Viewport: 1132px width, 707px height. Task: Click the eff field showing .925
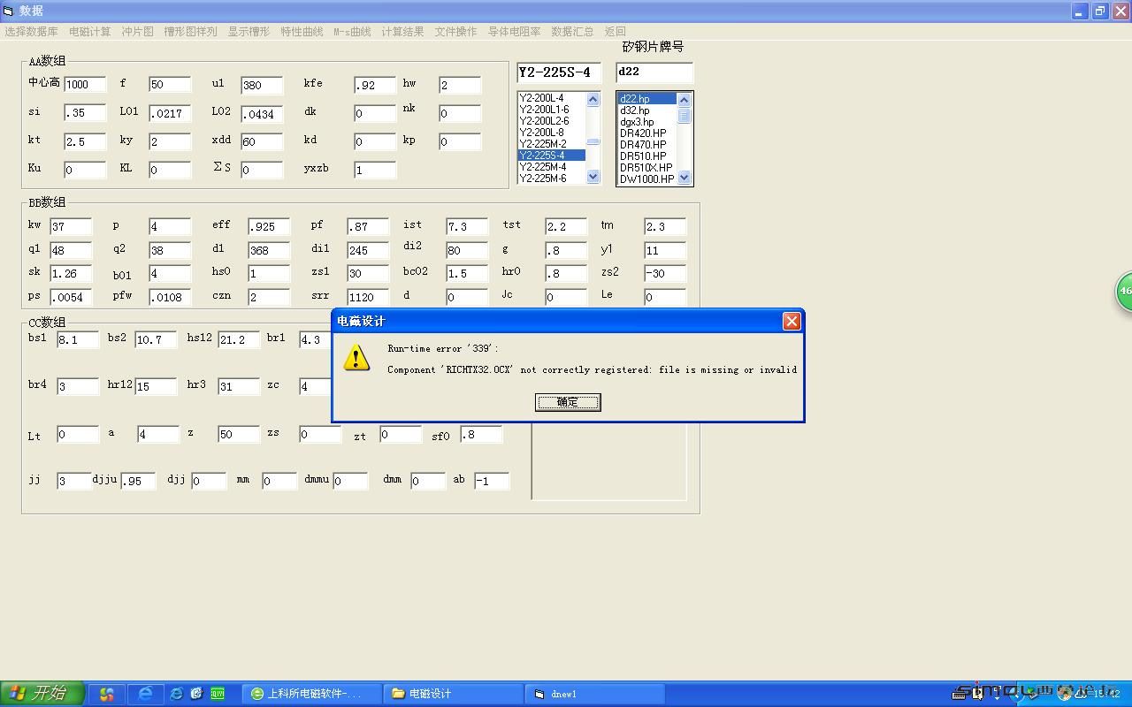click(x=269, y=227)
